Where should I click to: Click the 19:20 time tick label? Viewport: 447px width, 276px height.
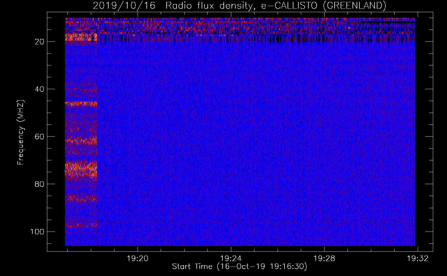pyautogui.click(x=138, y=259)
